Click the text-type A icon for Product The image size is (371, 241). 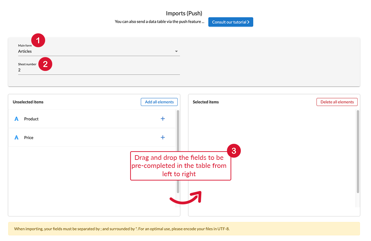coord(17,119)
